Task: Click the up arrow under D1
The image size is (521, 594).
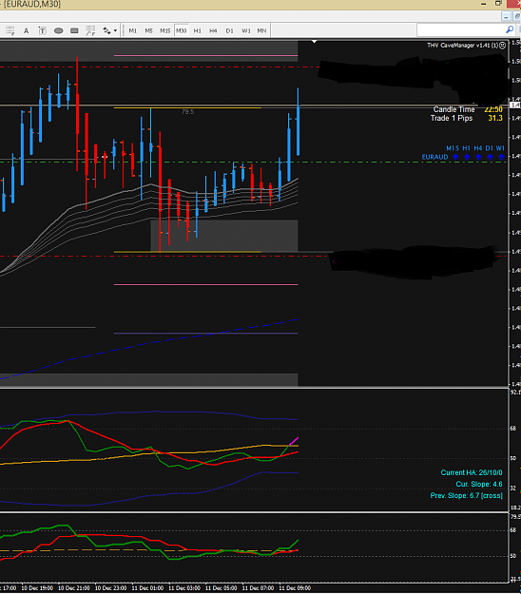Action: (x=490, y=157)
